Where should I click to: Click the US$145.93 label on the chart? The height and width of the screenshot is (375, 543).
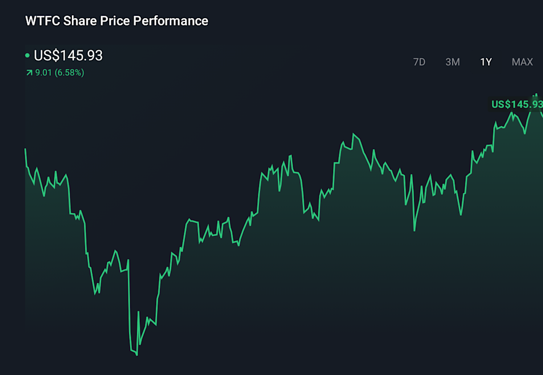(517, 104)
